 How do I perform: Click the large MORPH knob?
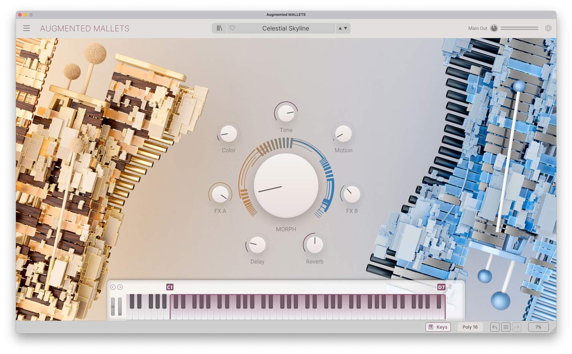[x=286, y=185]
